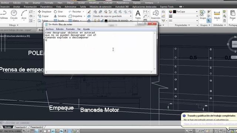This screenshot has width=237, height=133.
Task: Click the Recortar trim tool
Action: [75, 11]
